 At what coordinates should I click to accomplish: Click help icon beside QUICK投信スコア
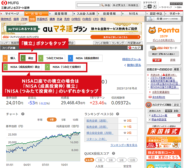113,153
